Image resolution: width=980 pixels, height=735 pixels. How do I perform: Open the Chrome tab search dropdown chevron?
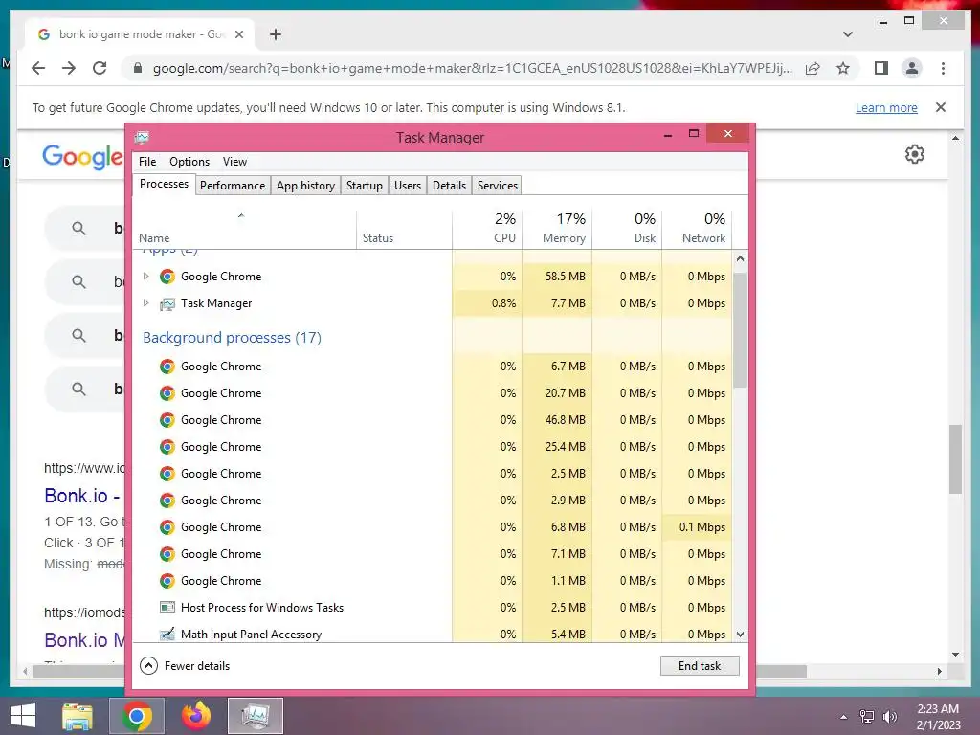(848, 34)
